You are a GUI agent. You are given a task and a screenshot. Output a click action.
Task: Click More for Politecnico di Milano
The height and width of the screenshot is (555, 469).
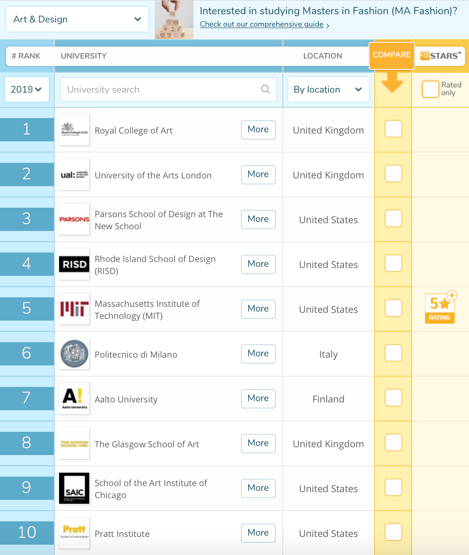coord(258,353)
